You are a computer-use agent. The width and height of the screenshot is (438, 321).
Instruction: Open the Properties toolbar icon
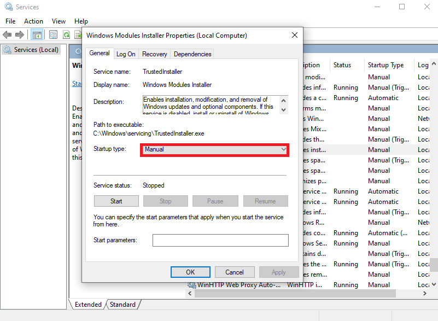(x=53, y=35)
